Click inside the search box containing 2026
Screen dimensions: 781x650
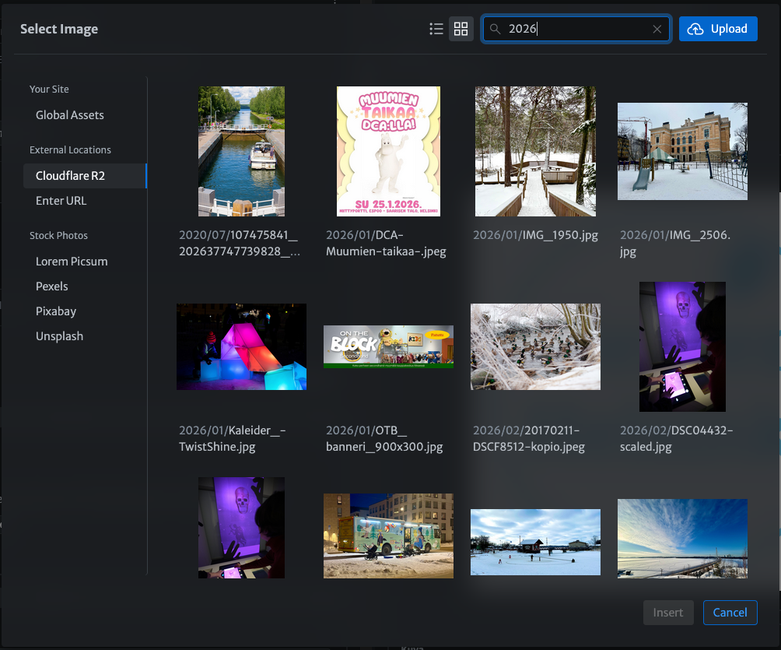coord(576,30)
